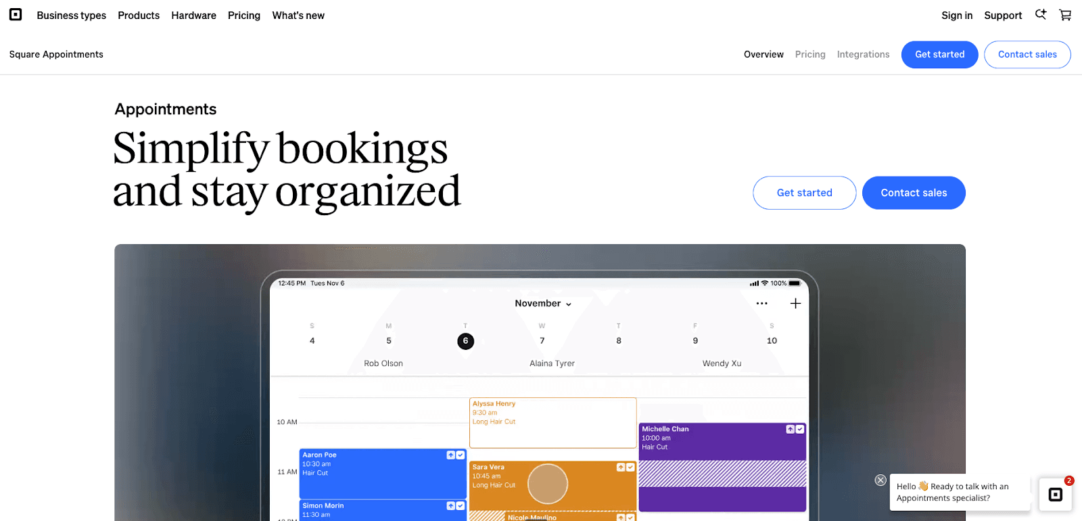Select day 8 in the calendar week
This screenshot has width=1082, height=521.
tap(619, 341)
